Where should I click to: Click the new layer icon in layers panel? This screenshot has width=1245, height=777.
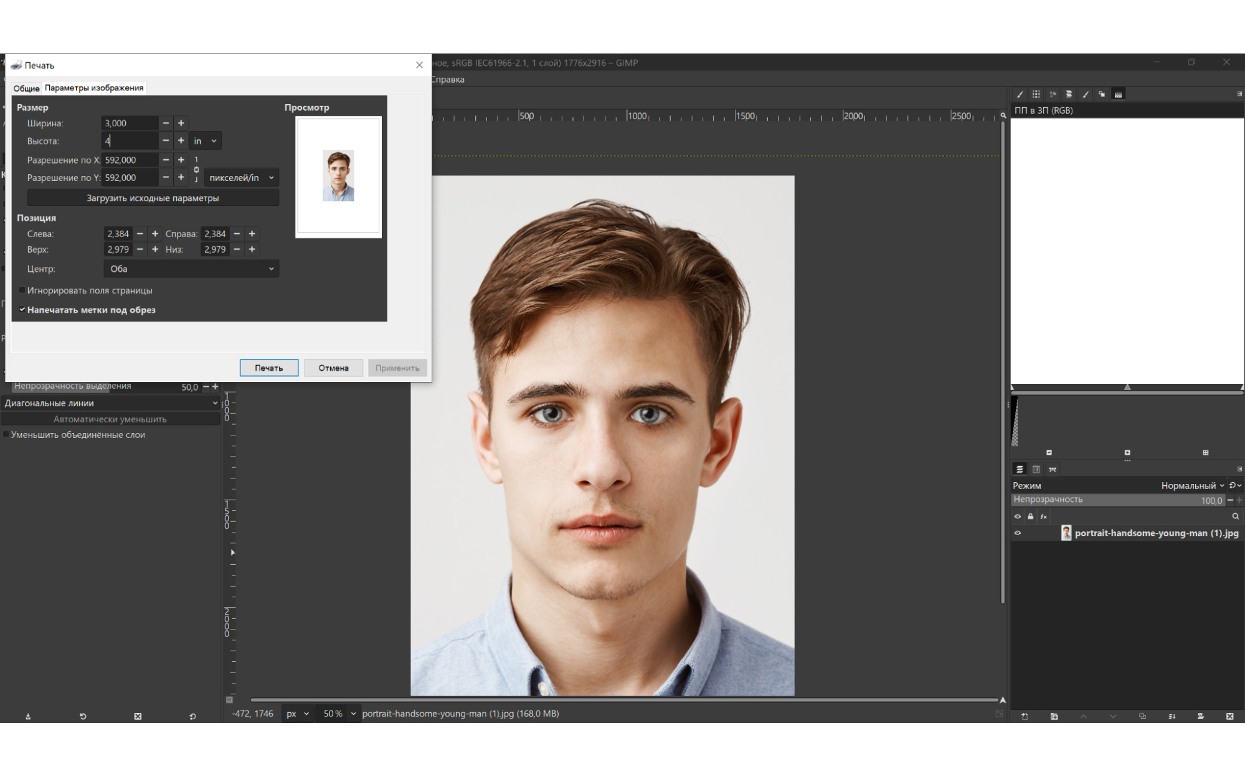[x=1025, y=717]
